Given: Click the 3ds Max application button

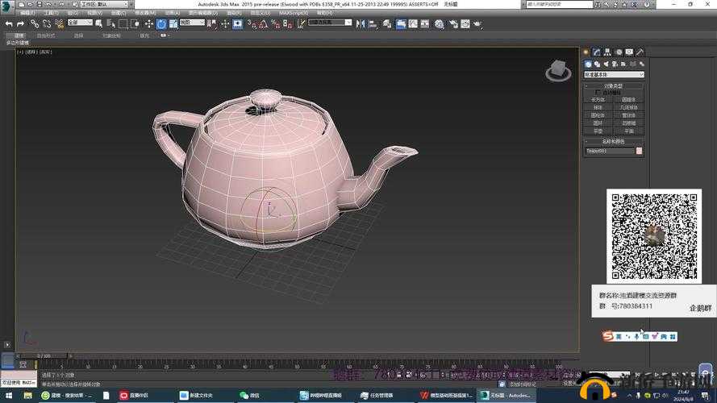Looking at the screenshot, I should (x=6, y=6).
